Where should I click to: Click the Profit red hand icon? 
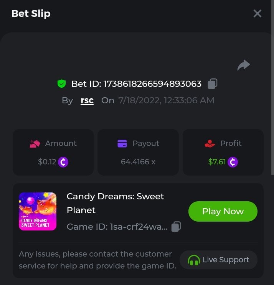point(210,144)
